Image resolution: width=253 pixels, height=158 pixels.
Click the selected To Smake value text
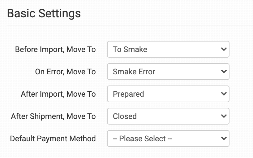pos(130,49)
